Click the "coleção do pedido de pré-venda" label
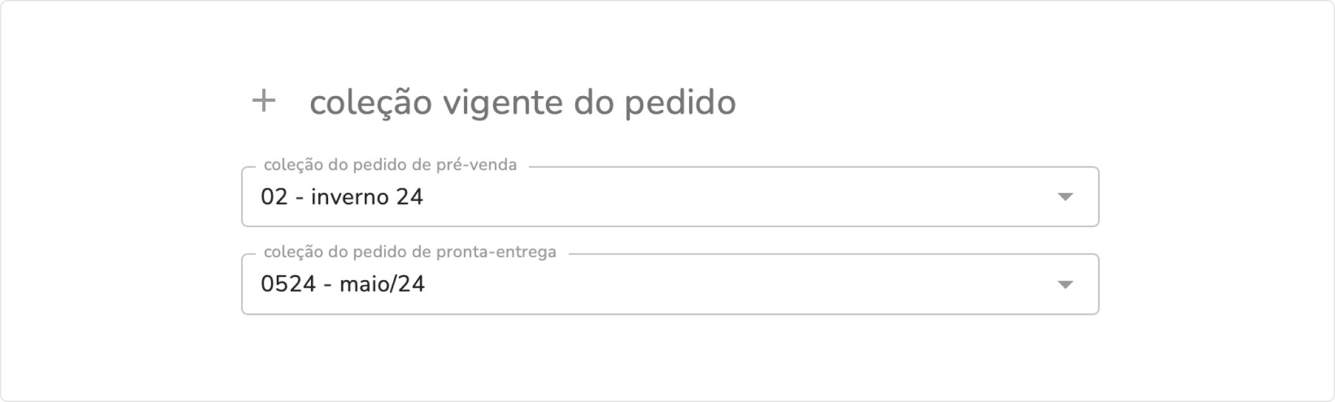 (390, 165)
